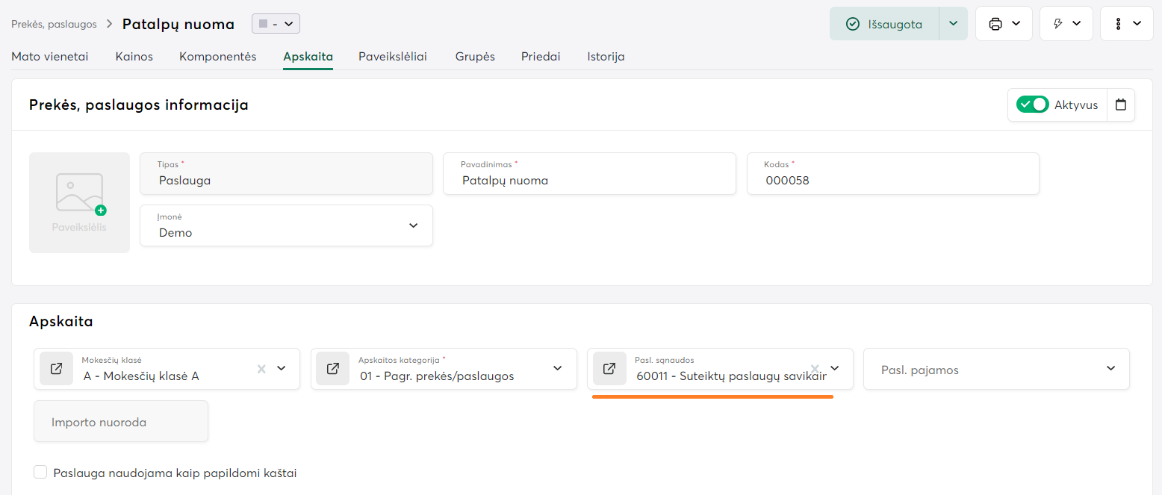Go to Prekės, paslaugos breadcrumb

click(x=54, y=24)
